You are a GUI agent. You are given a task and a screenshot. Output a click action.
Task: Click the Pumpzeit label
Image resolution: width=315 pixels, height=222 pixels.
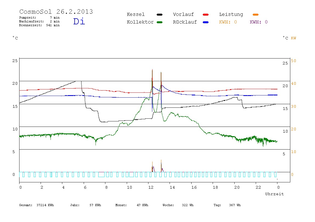(x=27, y=17)
